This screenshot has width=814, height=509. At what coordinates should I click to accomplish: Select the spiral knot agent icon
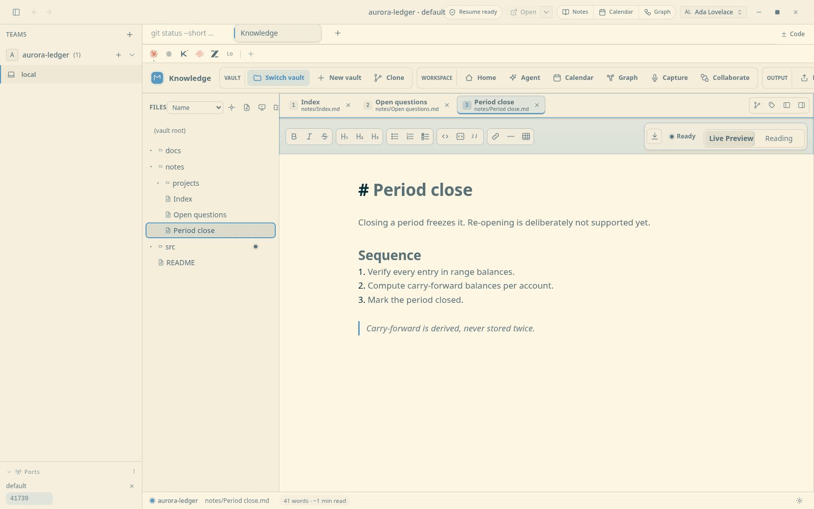click(x=169, y=54)
